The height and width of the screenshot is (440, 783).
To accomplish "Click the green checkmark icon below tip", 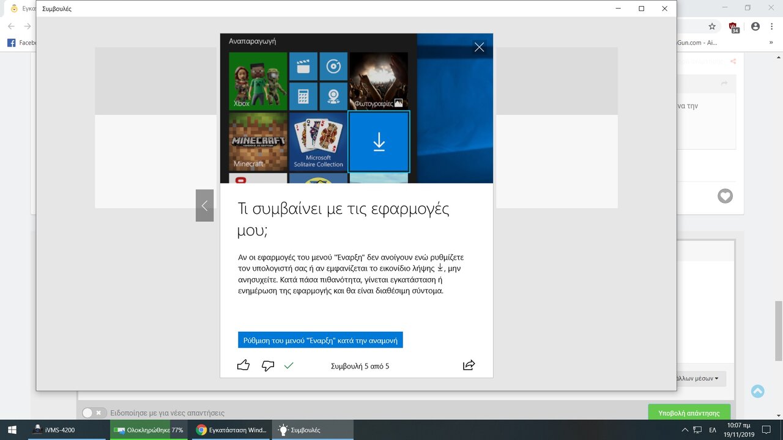I will pyautogui.click(x=289, y=365).
